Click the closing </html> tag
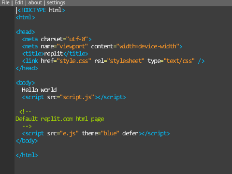Screen dimensions: 232x174 [27, 155]
